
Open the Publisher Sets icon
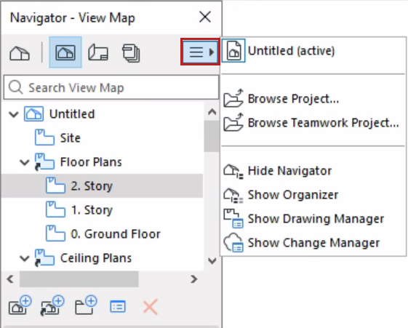pyautogui.click(x=131, y=53)
